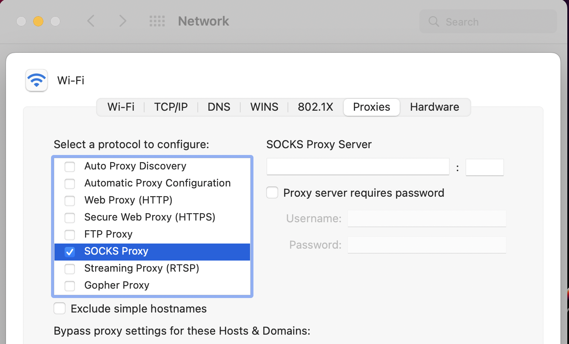Click the yellow minimize window button
Screen dimensions: 569x344
pos(38,21)
